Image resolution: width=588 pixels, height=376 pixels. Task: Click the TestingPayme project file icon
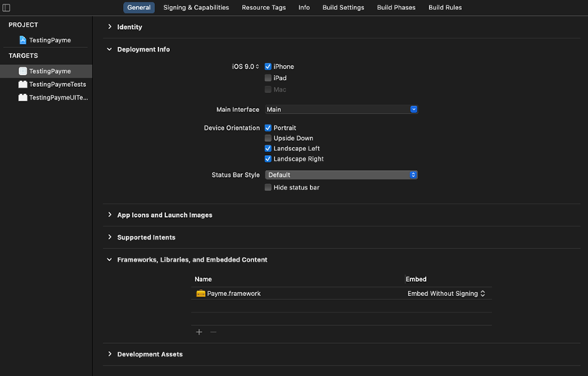(x=23, y=40)
